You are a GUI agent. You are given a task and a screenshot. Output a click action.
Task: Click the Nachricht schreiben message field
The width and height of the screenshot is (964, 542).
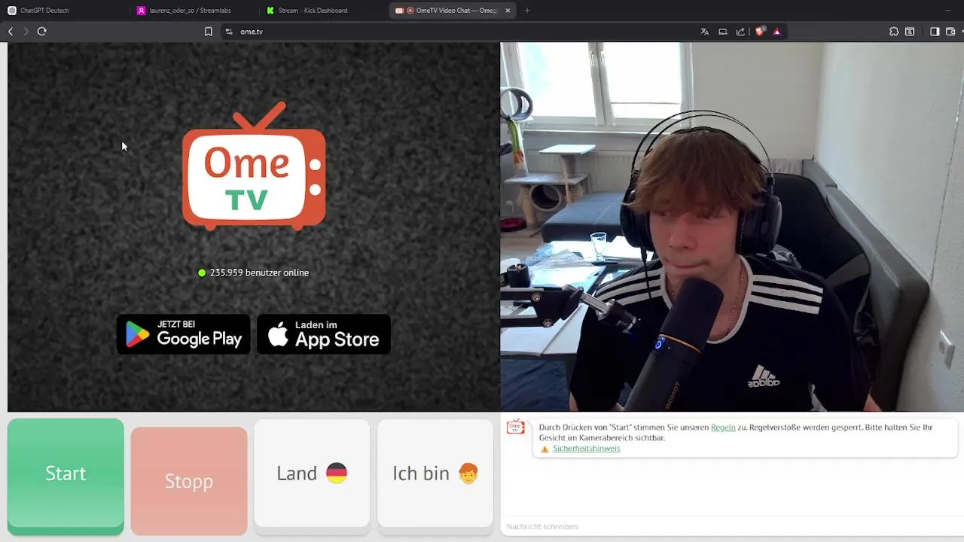pyautogui.click(x=731, y=527)
